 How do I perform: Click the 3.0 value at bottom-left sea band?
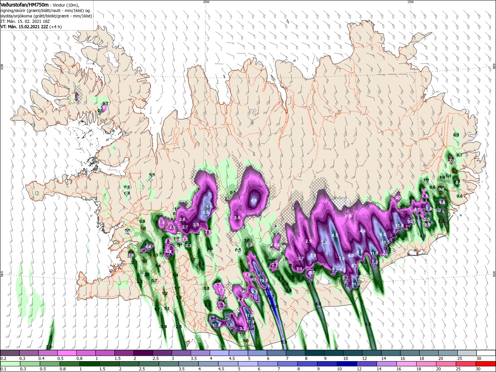(x=49, y=346)
